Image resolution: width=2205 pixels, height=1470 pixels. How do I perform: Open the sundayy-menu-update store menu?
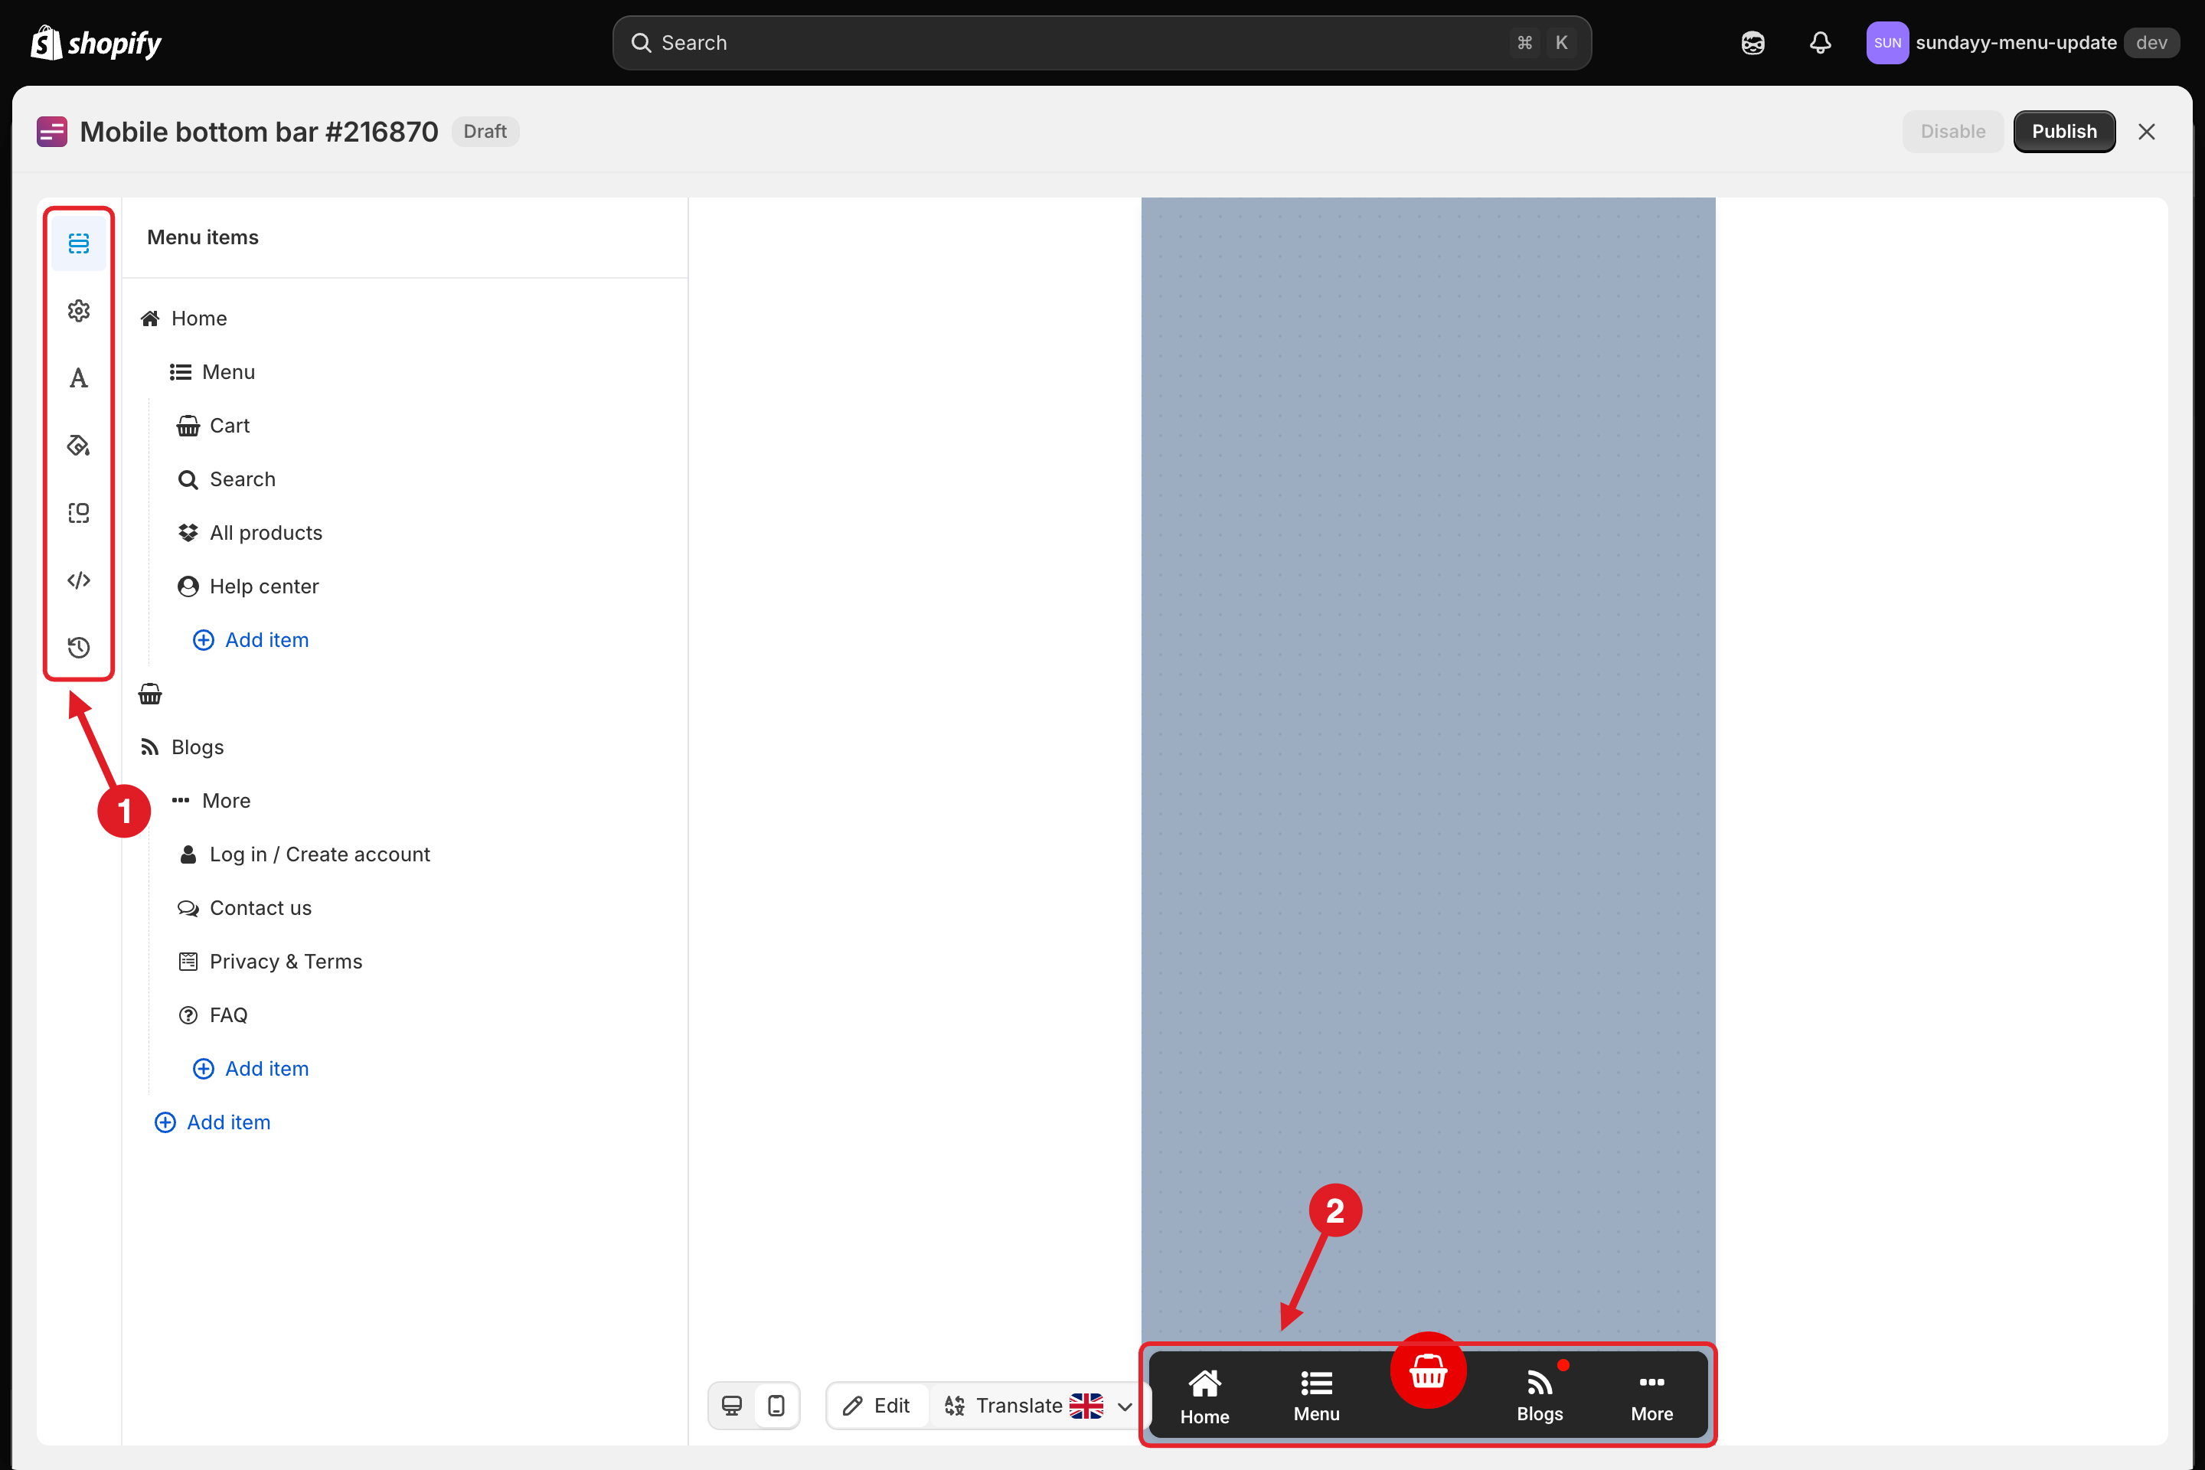(x=2022, y=43)
